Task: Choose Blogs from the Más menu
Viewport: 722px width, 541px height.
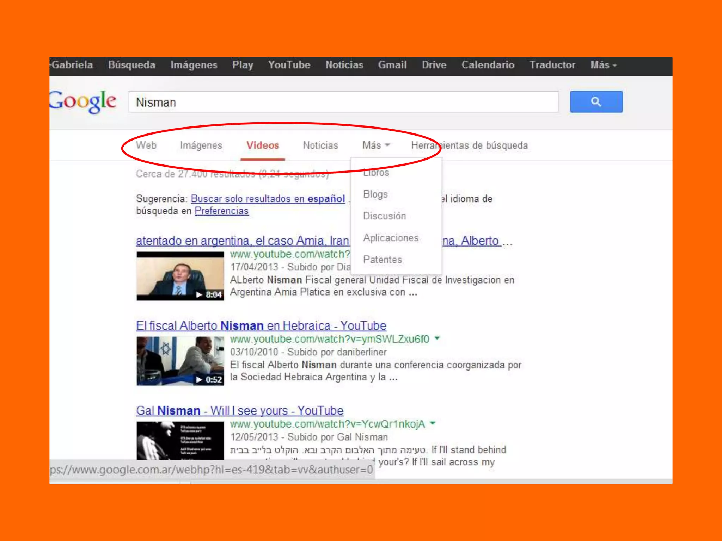Action: 375,194
